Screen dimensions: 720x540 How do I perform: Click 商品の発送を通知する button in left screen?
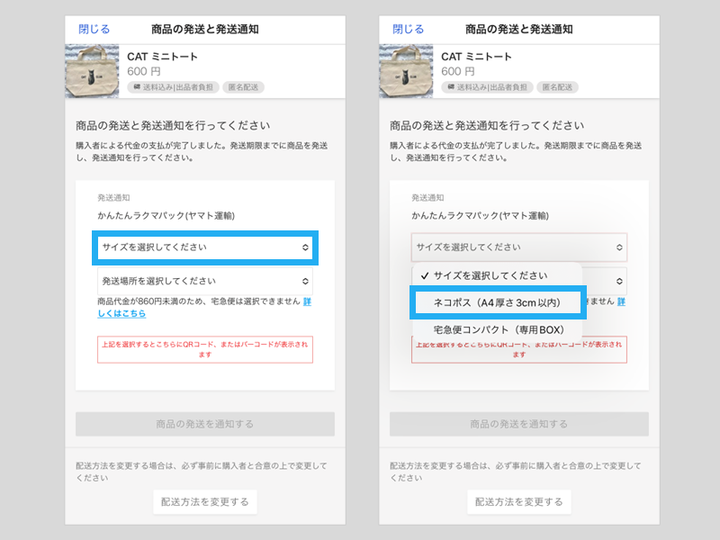(x=205, y=424)
